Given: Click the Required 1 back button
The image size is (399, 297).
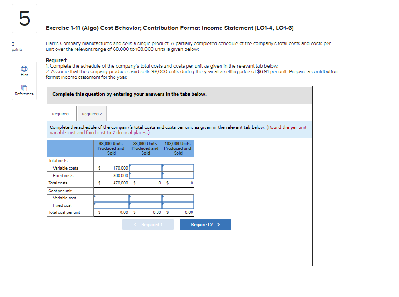Looking at the screenshot, I should pos(148,225).
